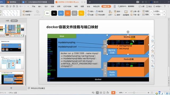Click the 选择窗格 selection pane button
This screenshot has height=95, width=170.
126,13
